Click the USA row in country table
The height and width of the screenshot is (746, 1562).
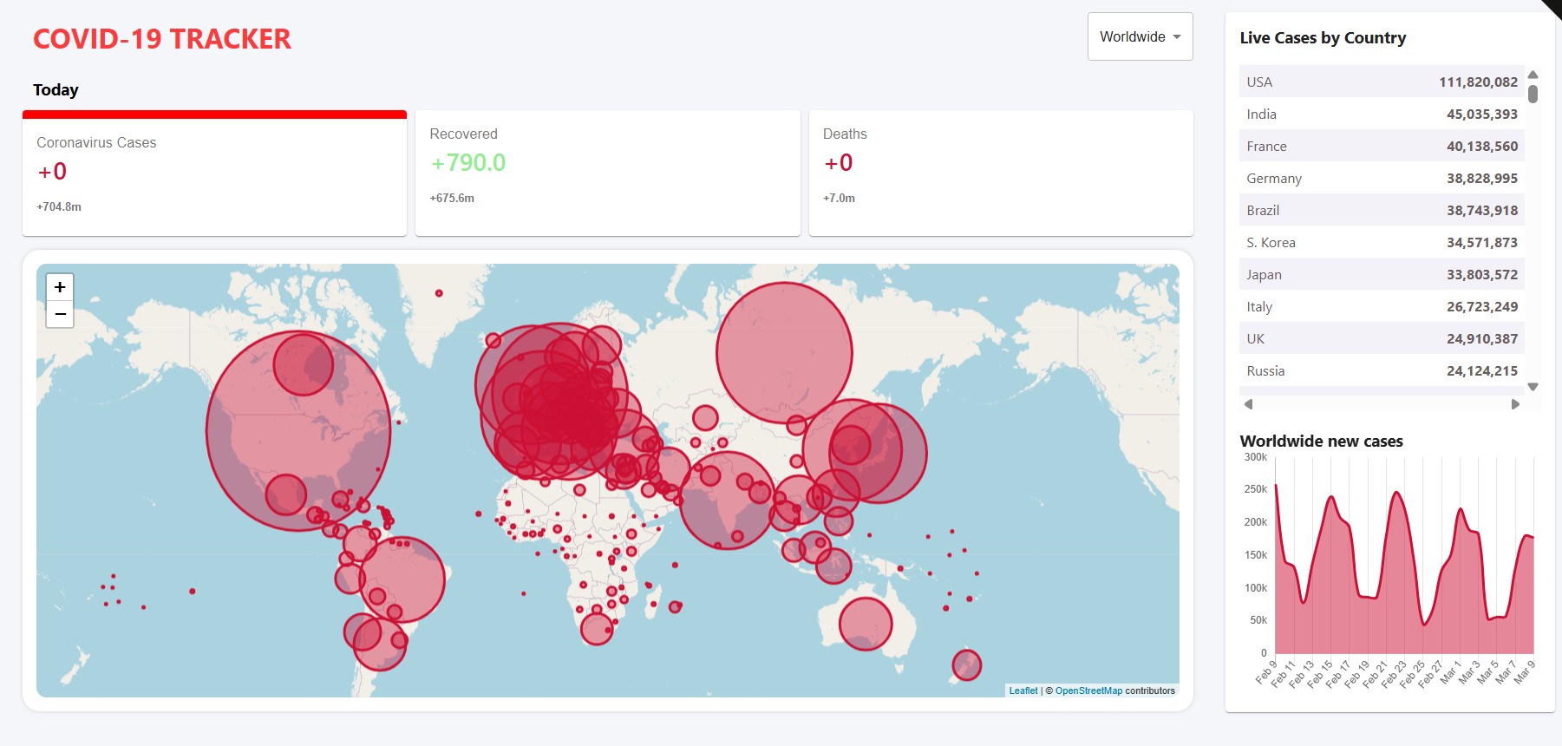[1382, 82]
